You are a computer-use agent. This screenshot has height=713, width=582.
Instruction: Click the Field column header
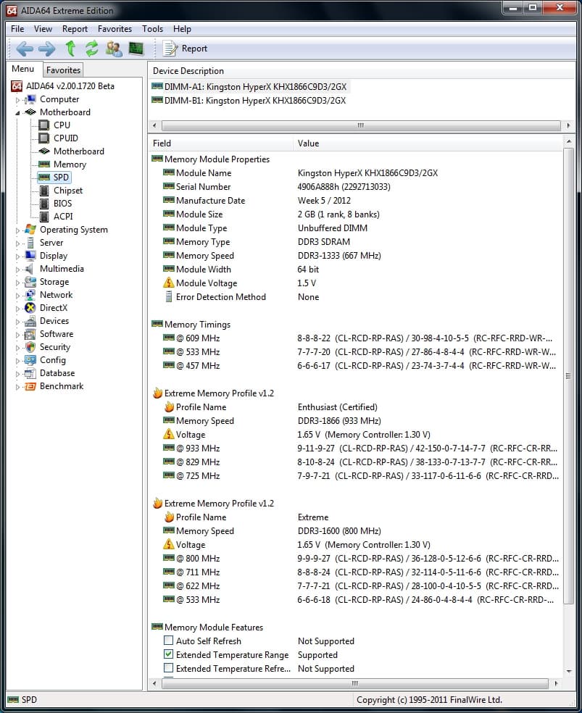coord(221,143)
